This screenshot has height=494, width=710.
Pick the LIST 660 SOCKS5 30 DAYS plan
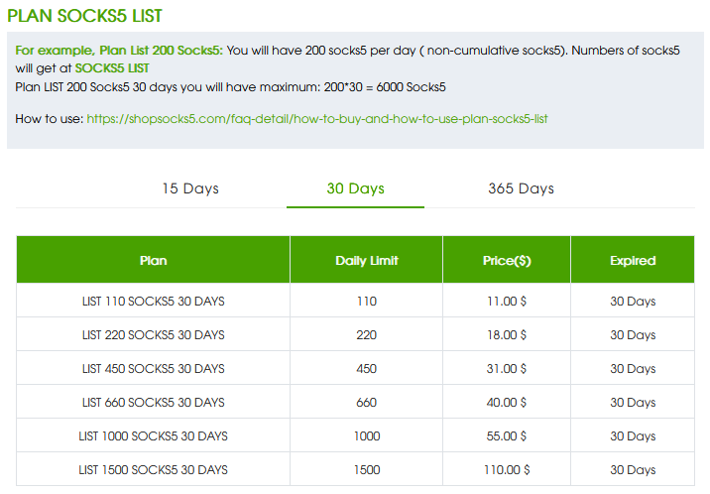point(154,403)
